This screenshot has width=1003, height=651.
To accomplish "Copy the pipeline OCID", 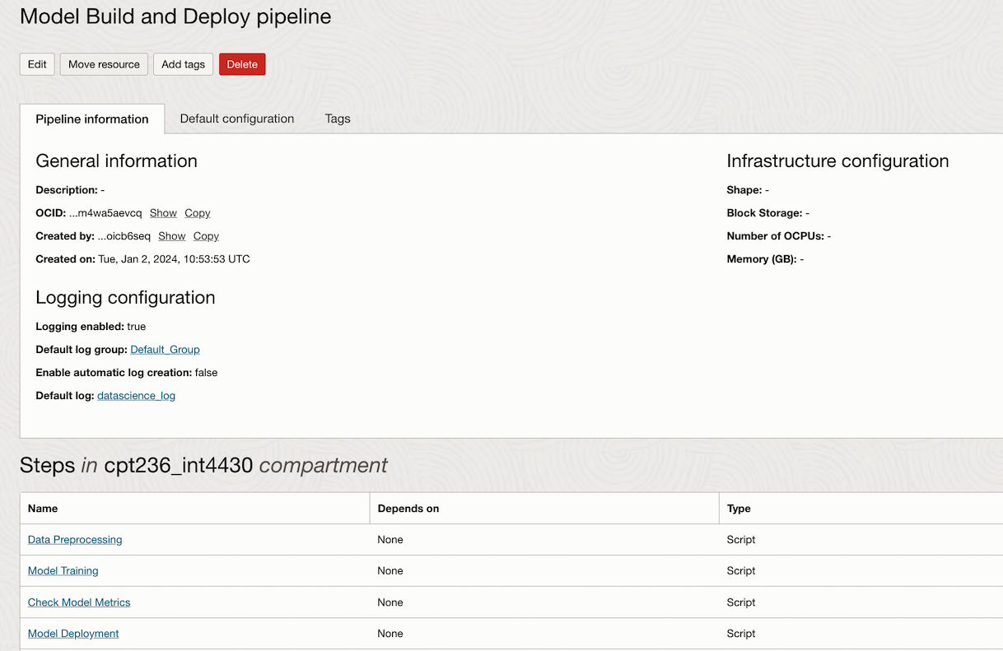I will pyautogui.click(x=197, y=212).
